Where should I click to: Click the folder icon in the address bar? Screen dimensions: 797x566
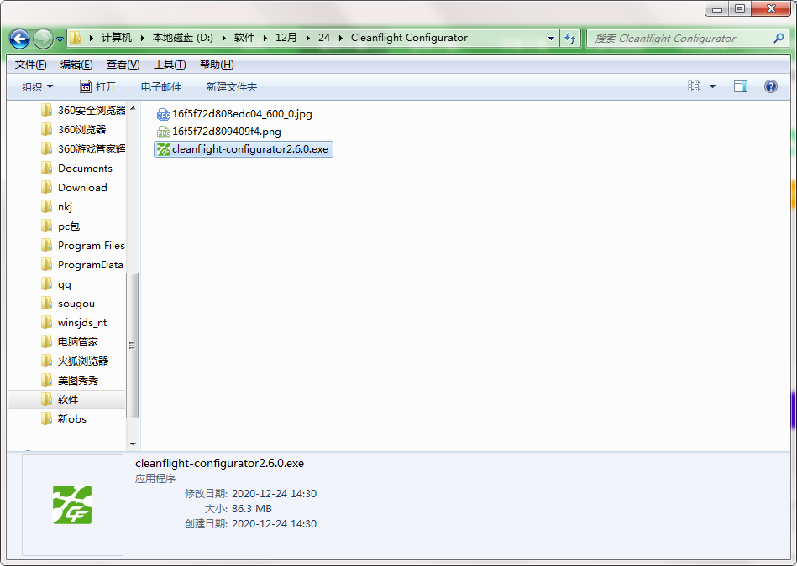[74, 38]
